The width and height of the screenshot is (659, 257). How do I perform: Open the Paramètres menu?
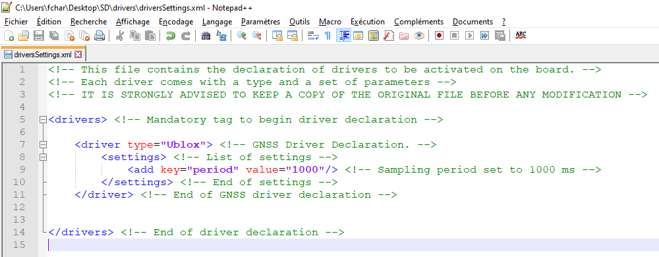click(x=260, y=21)
